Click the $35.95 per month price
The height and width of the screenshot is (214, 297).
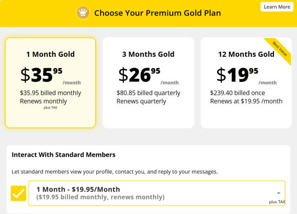[x=51, y=76]
